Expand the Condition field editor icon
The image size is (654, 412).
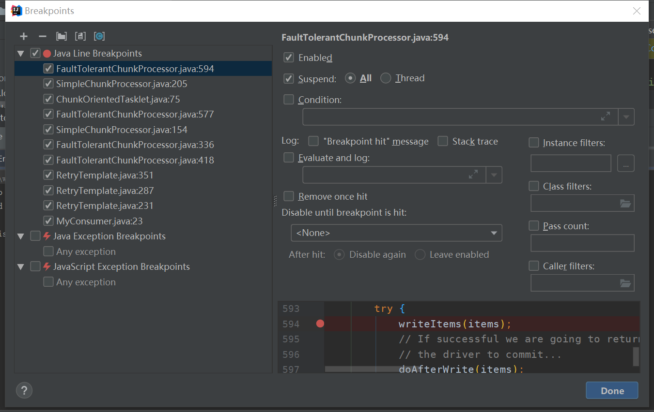[x=606, y=117]
